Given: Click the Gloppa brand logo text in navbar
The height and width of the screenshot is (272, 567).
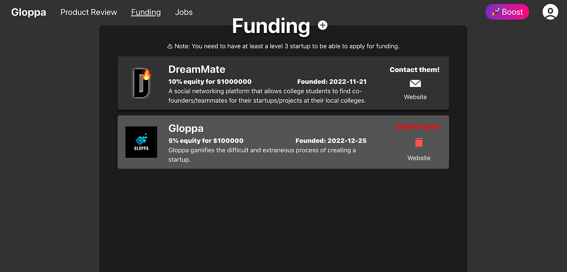Looking at the screenshot, I should pos(29,12).
